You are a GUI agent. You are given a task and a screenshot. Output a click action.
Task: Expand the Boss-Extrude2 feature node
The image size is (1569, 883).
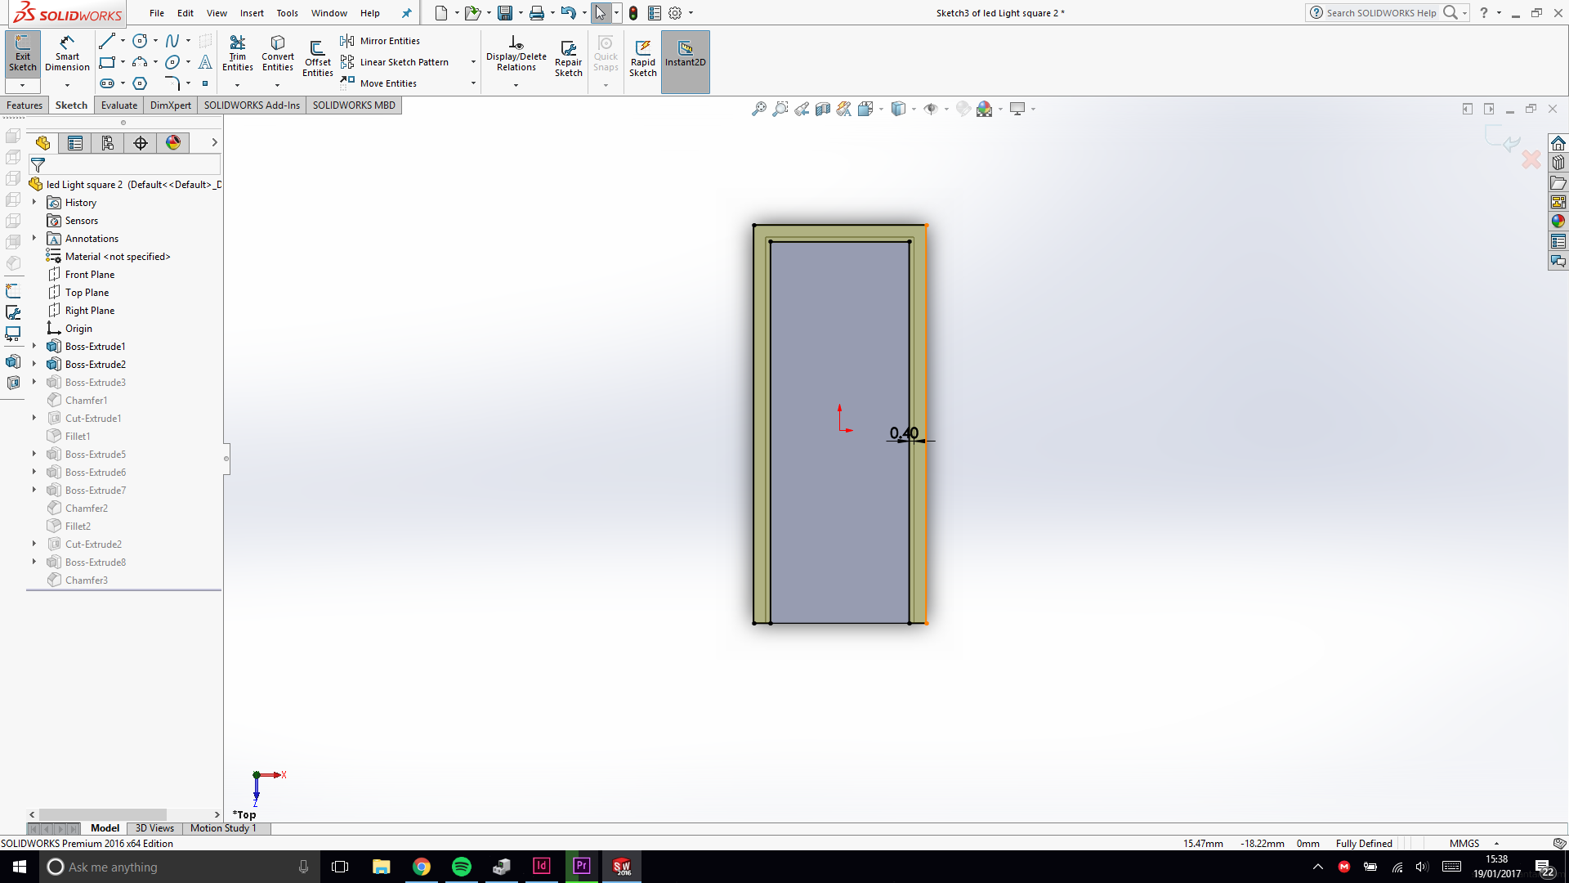tap(34, 365)
